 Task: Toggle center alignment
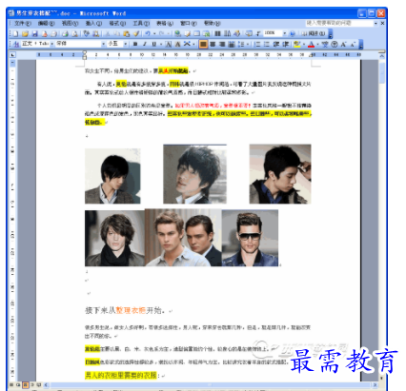pyautogui.click(x=213, y=44)
